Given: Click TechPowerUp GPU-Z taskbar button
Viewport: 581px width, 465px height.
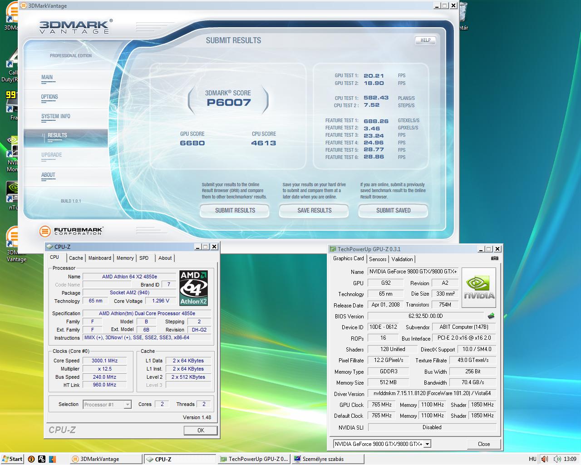Looking at the screenshot, I should pos(253,459).
